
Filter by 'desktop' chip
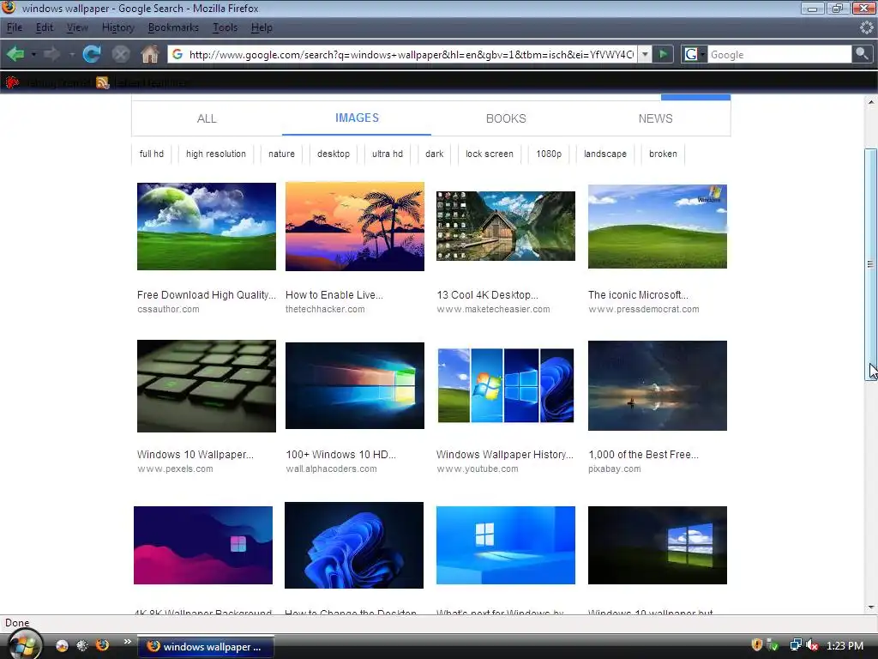click(334, 154)
